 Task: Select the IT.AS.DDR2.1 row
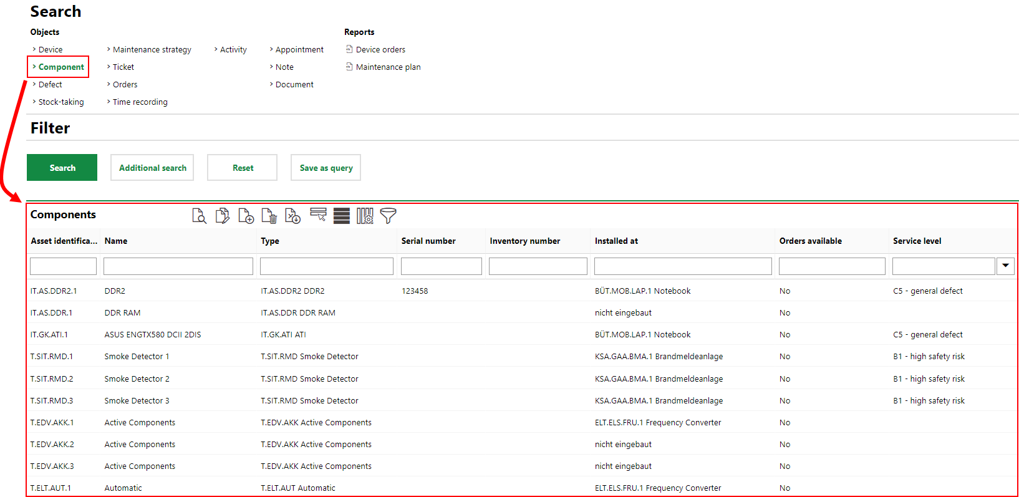click(x=523, y=291)
